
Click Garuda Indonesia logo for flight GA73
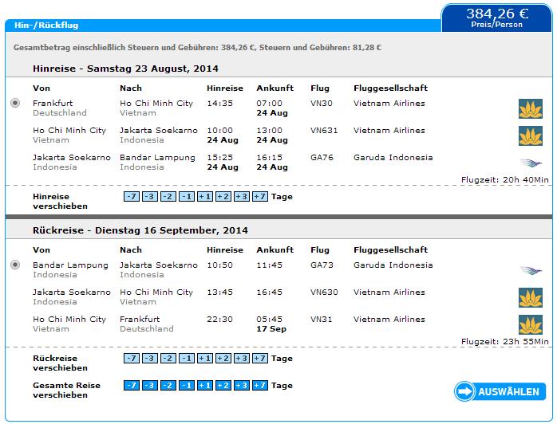pos(531,271)
